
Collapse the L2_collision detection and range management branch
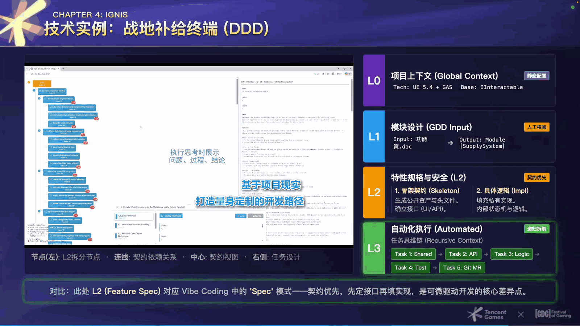click(x=39, y=131)
